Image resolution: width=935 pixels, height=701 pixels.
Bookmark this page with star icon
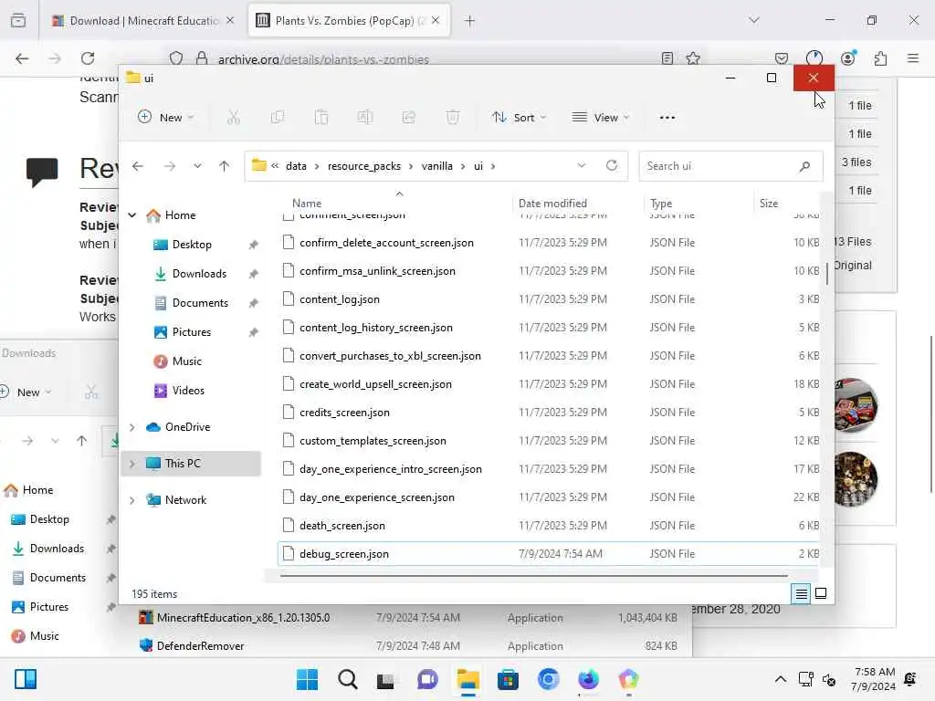tap(693, 58)
